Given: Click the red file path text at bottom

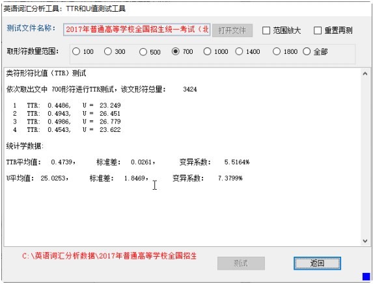Looking at the screenshot, I should pos(109,256).
